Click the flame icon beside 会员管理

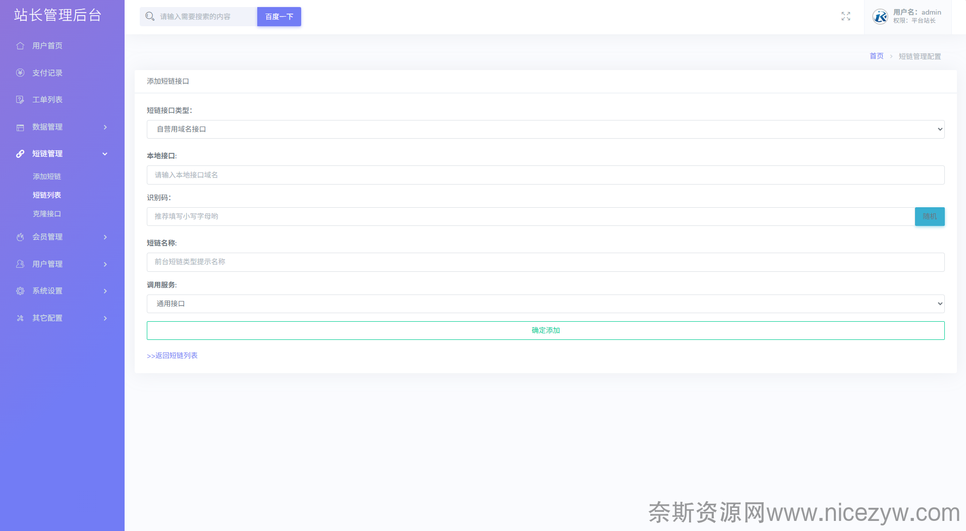pyautogui.click(x=20, y=237)
